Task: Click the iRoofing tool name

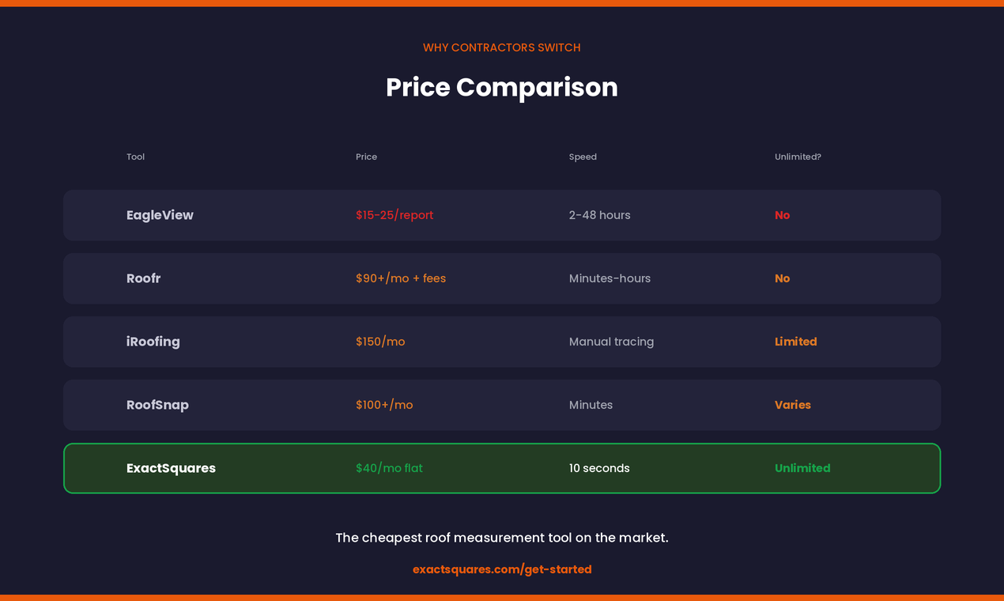Action: pyautogui.click(x=153, y=342)
